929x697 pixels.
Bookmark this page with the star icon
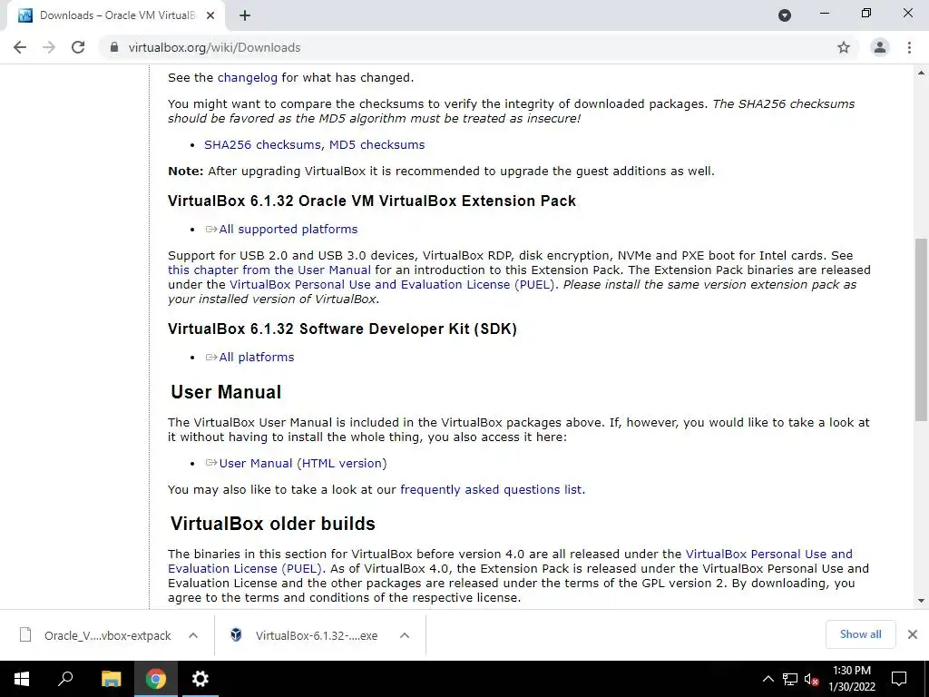coord(844,47)
